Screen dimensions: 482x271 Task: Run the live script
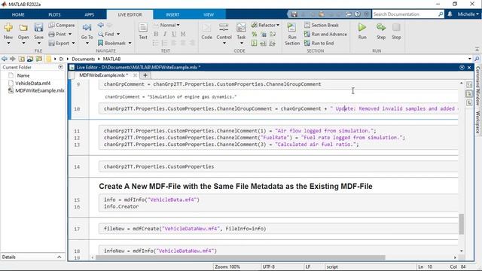tap(362, 31)
